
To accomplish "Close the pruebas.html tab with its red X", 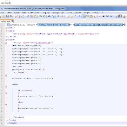I will tap(12, 21).
